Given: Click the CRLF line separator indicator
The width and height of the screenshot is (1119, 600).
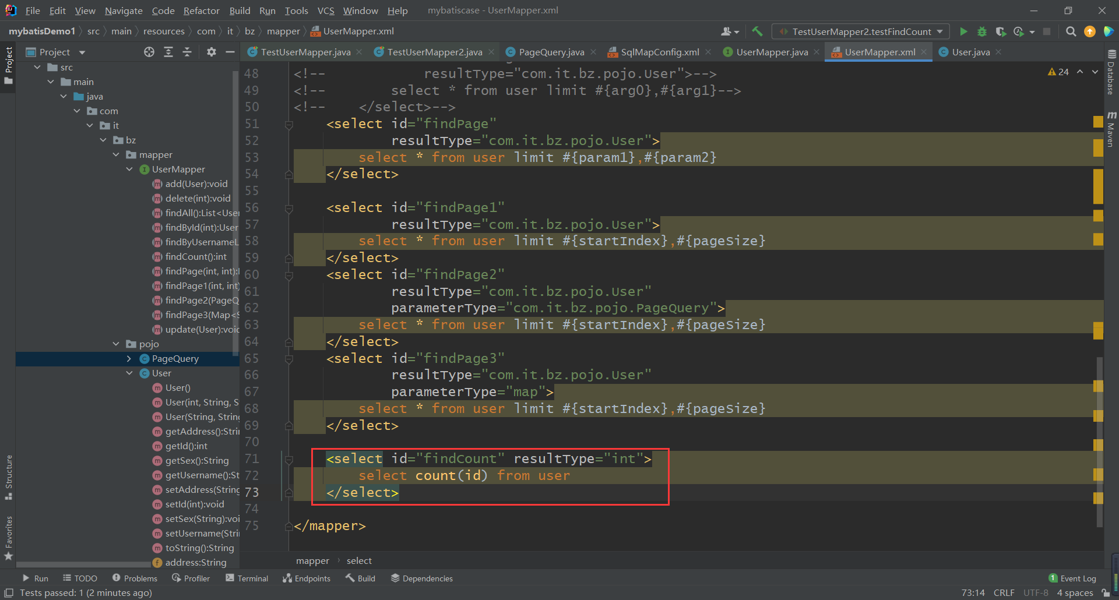Looking at the screenshot, I should (1004, 592).
